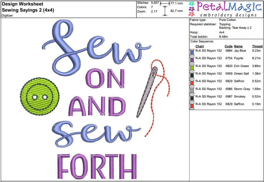The height and width of the screenshot is (182, 264).
Task: Click thread code 6884
Action: point(229,51)
